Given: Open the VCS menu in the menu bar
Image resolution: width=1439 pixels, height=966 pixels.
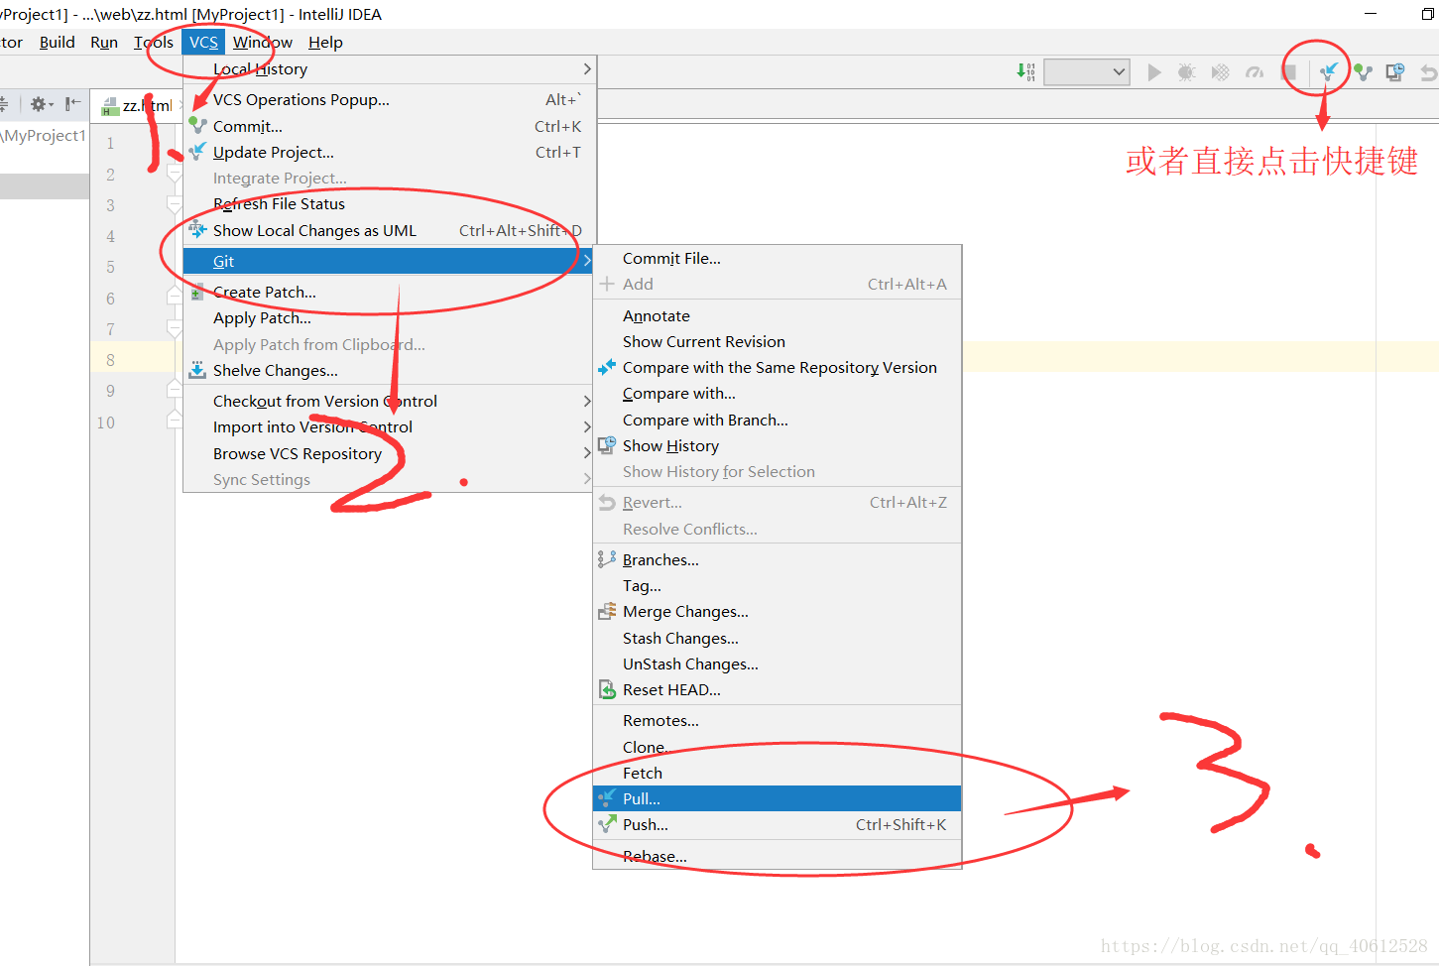Looking at the screenshot, I should click(x=203, y=42).
